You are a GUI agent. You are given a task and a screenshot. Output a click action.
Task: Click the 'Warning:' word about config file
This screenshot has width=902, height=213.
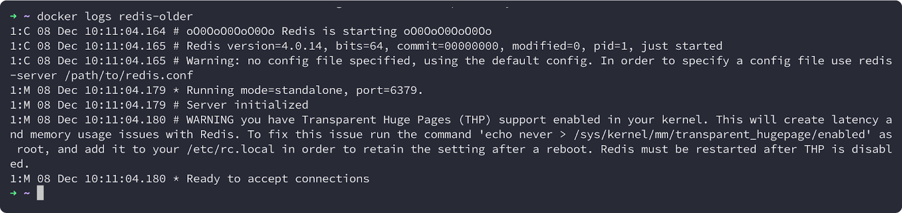[x=213, y=61]
